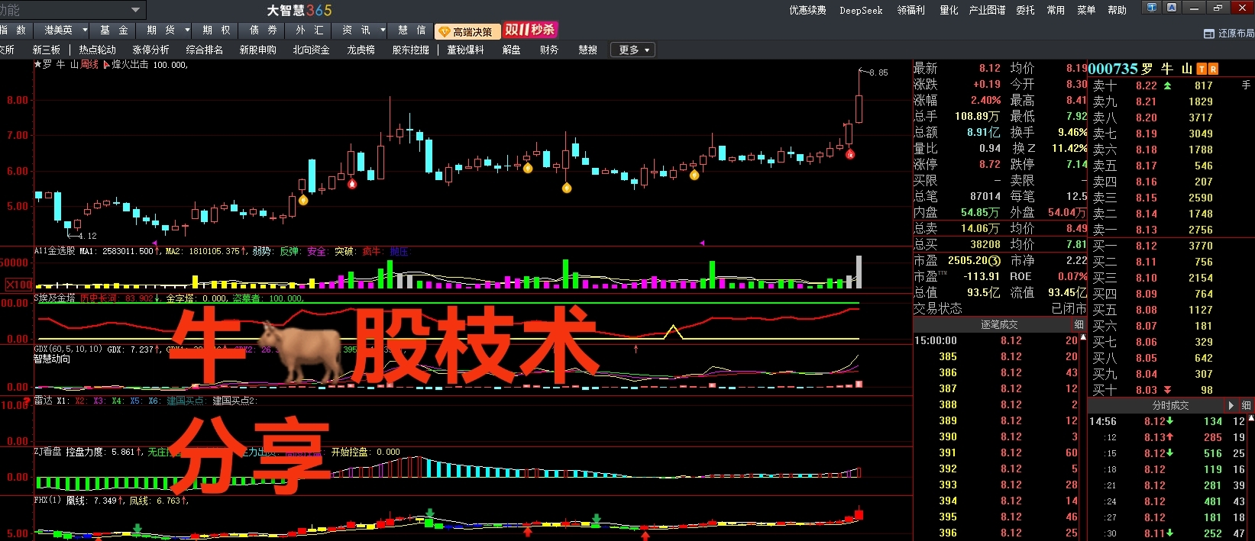Click 领福利 in the top menu
Viewport: 1255px width, 541px height.
pyautogui.click(x=911, y=11)
